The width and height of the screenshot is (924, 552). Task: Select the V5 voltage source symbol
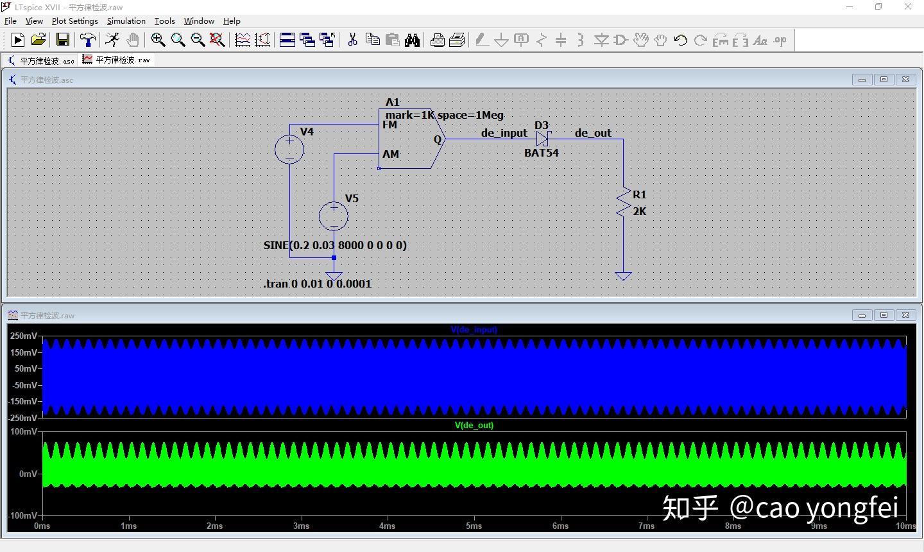pyautogui.click(x=334, y=216)
